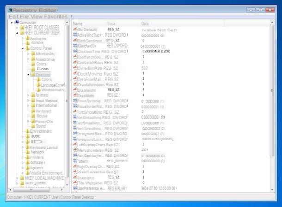Click the values list scroll-up arrow
The image size is (282, 207).
pos(272,22)
